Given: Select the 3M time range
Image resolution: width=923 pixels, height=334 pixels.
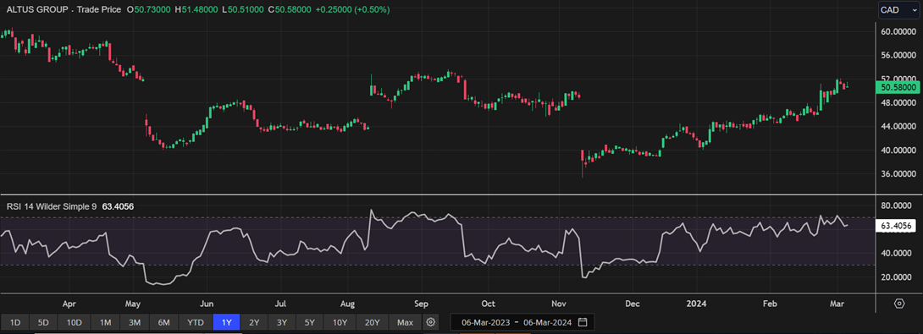Looking at the screenshot, I should click(x=135, y=322).
